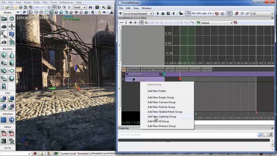This screenshot has width=277, height=156.
Task: Set playback speed to 25%
Action: [x=199, y=13]
